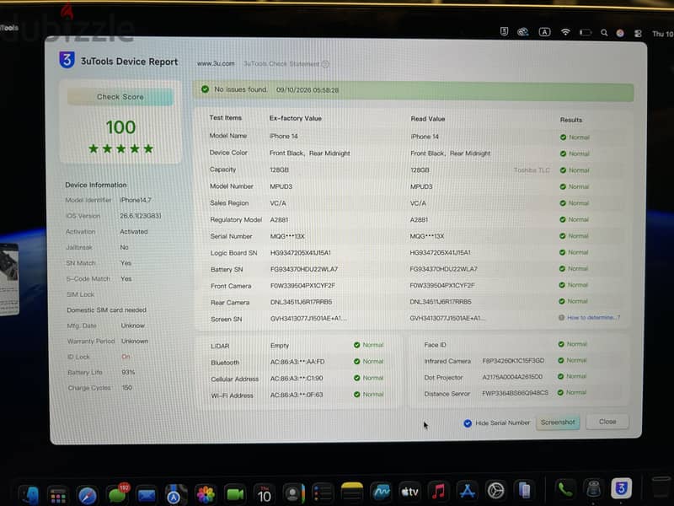This screenshot has width=674, height=506.
Task: Click the Check Statement help question mark icon
Action: [325, 64]
